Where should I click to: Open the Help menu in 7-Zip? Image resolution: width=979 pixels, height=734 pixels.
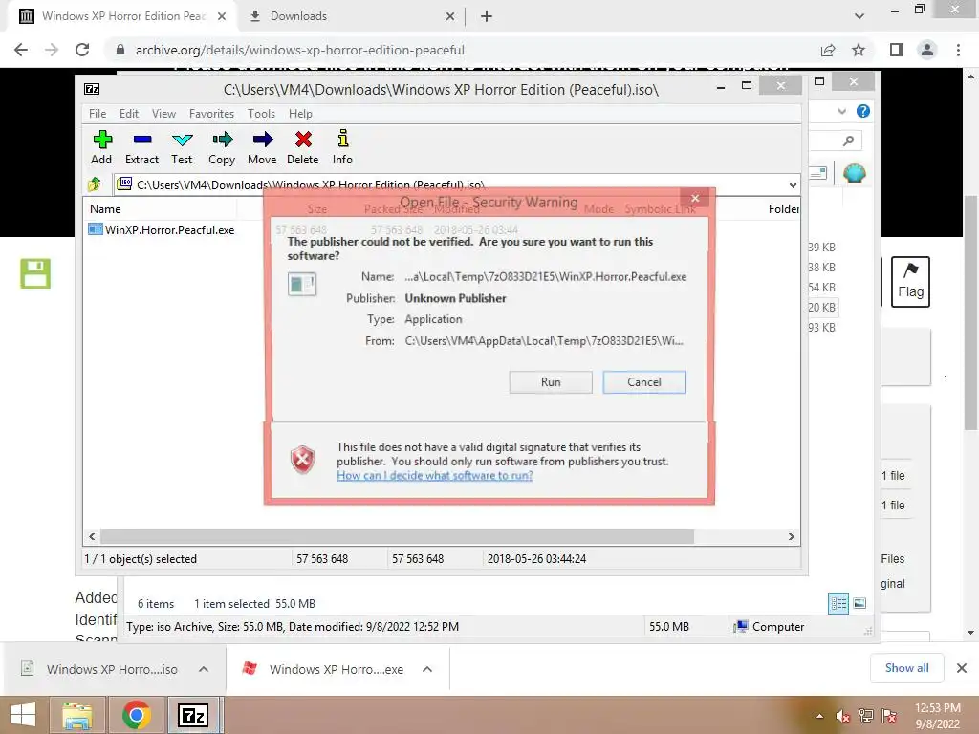[300, 114]
